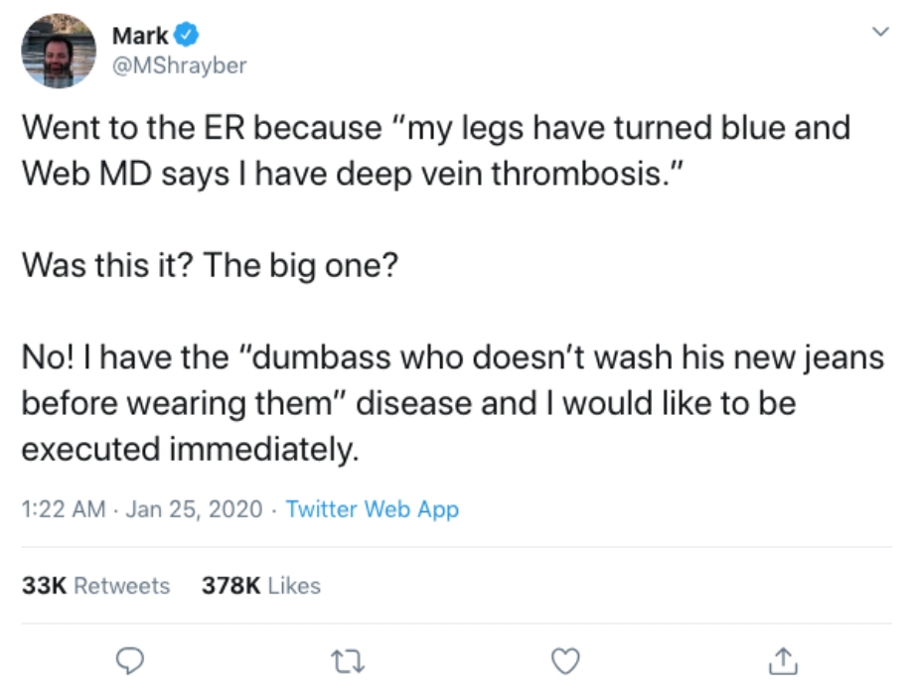
Task: Click the display name "Mark"
Action: [140, 37]
